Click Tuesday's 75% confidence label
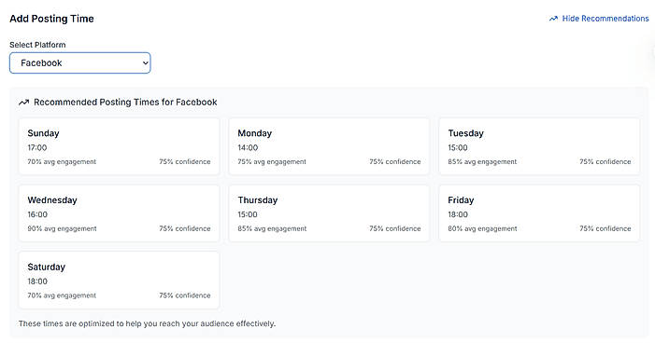The height and width of the screenshot is (343, 655). pos(605,161)
